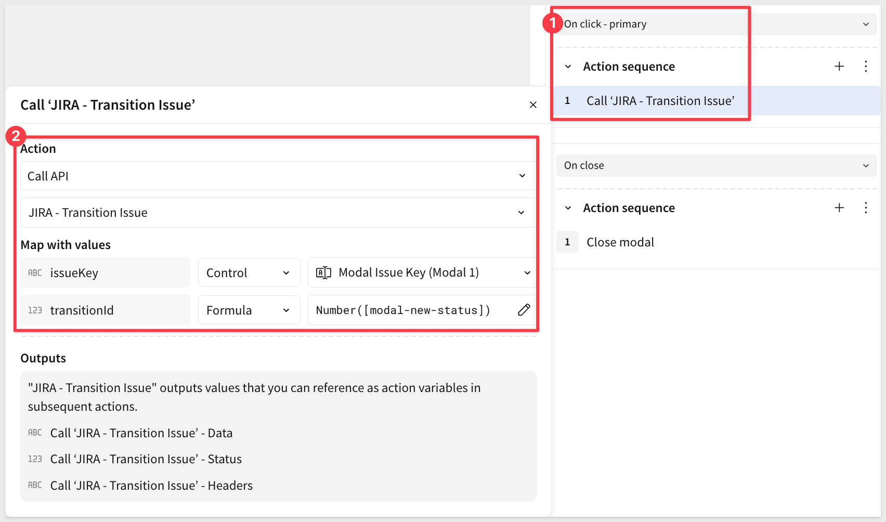This screenshot has width=886, height=522.
Task: Collapse the On close Action sequence section
Action: (568, 208)
